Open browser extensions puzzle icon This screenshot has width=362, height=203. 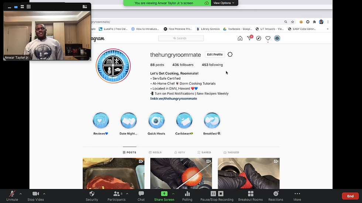pyautogui.click(x=314, y=22)
